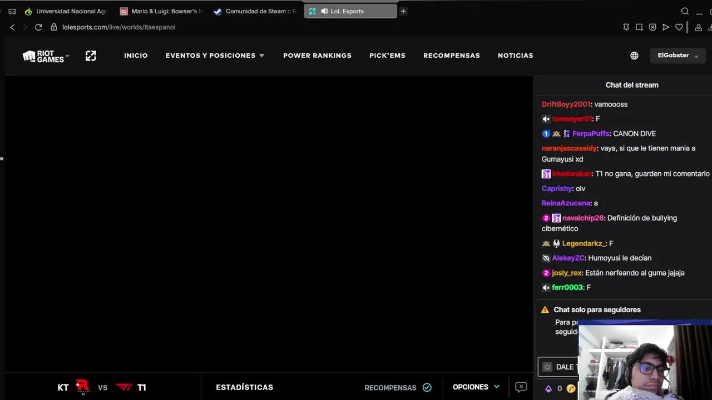The width and height of the screenshot is (712, 400).
Task: Click username ferr0003 in chat
Action: point(567,287)
